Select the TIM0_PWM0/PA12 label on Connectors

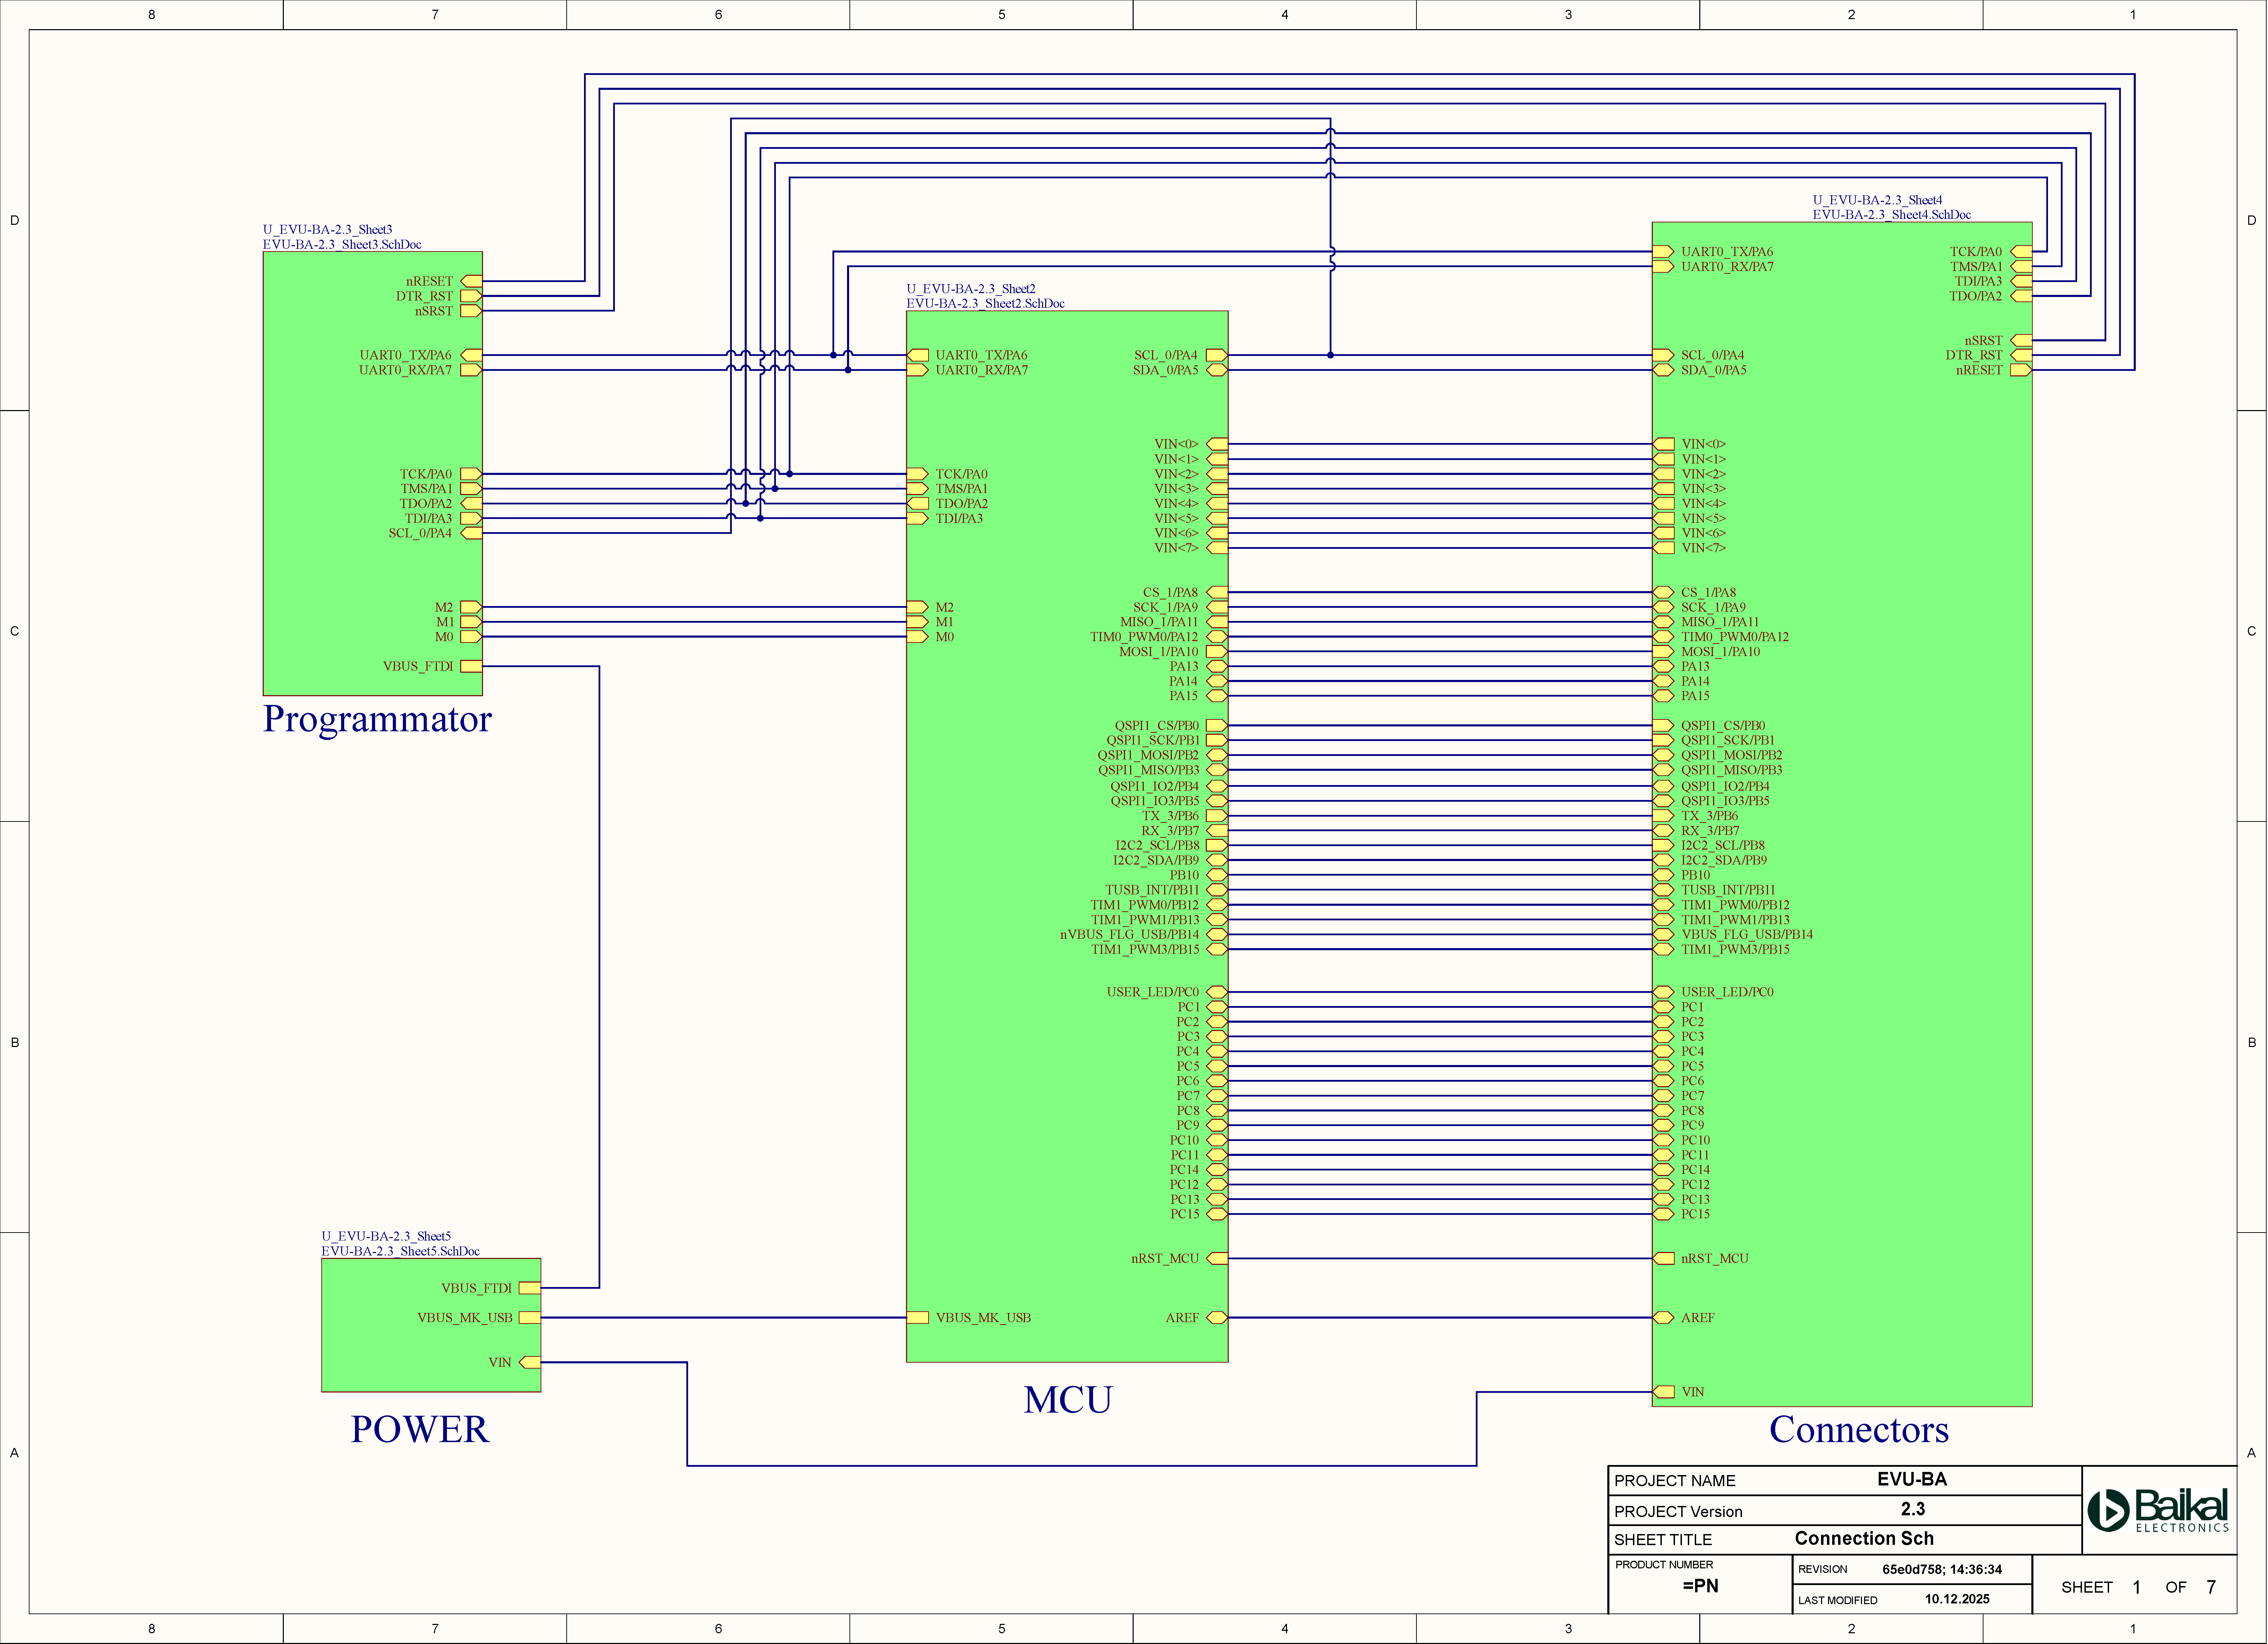[1735, 637]
